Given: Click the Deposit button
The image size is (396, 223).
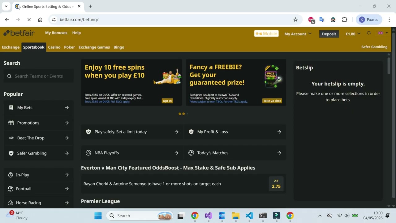Looking at the screenshot, I should [x=329, y=34].
